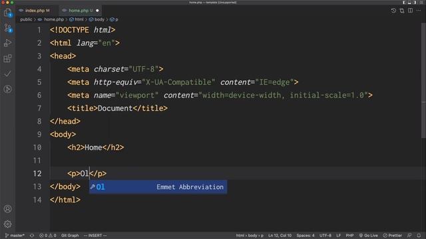Change line ending via LF
Screen dimensions: 426x239
[339, 236]
